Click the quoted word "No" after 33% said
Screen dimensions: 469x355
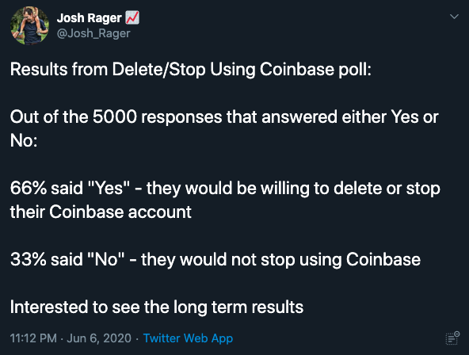point(106,259)
